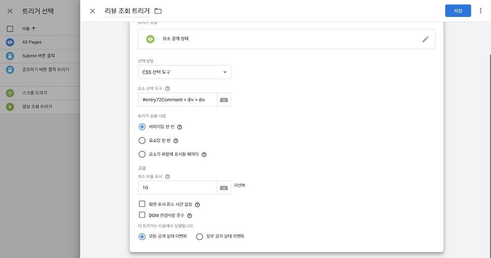This screenshot has width=491, height=258.
Task: Click the 요소 공개 상태 trigger type card
Action: coord(286,39)
